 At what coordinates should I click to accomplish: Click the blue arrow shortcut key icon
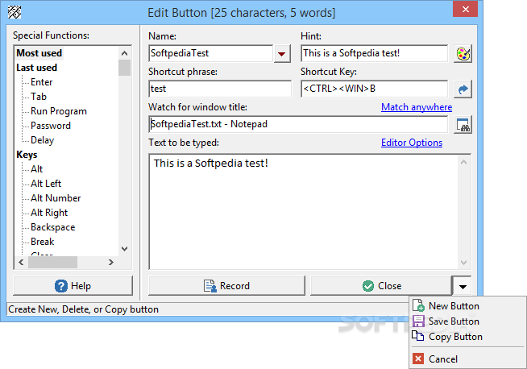pyautogui.click(x=463, y=89)
